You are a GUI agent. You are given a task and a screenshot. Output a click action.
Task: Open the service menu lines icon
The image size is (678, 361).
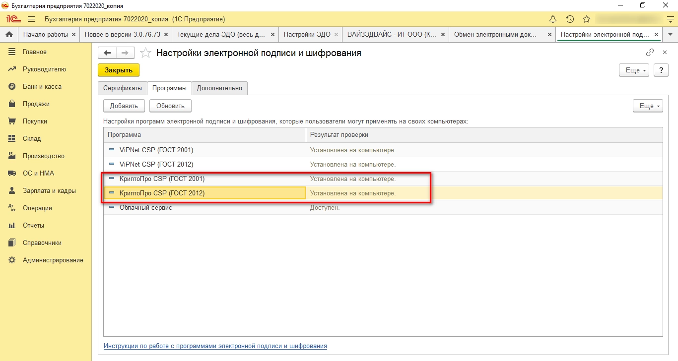671,19
